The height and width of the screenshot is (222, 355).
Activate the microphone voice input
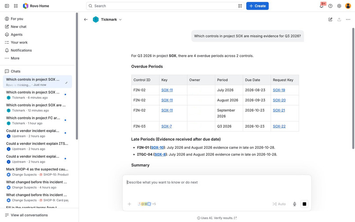pos(294,204)
